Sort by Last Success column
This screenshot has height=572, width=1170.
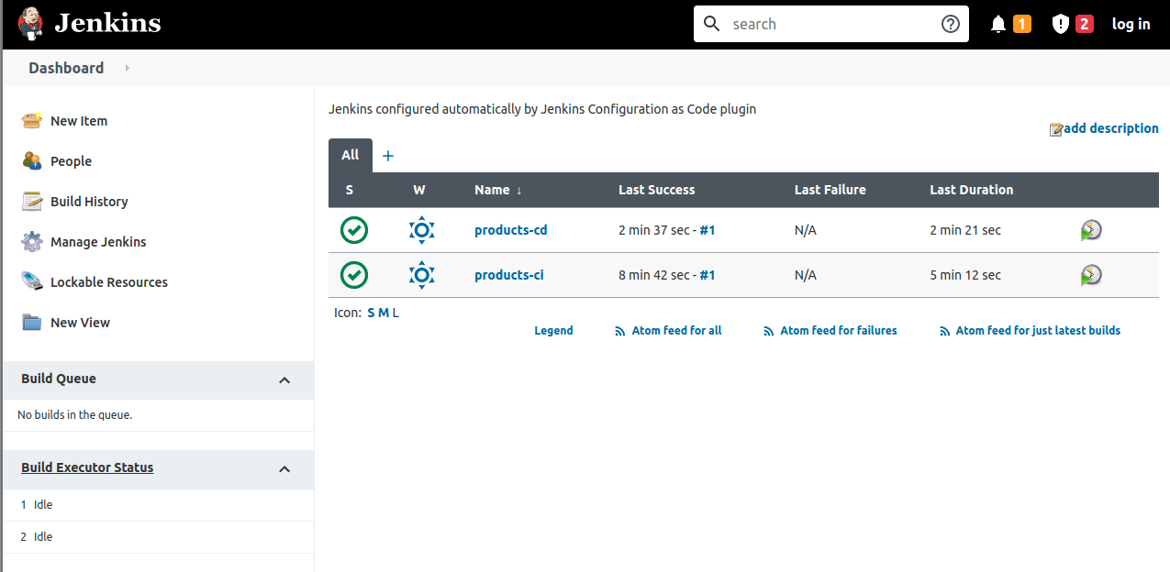point(657,190)
